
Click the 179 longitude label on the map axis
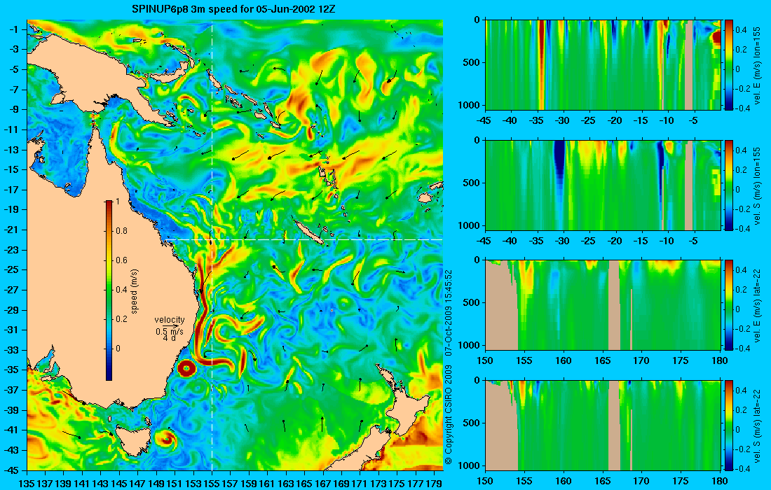434,484
